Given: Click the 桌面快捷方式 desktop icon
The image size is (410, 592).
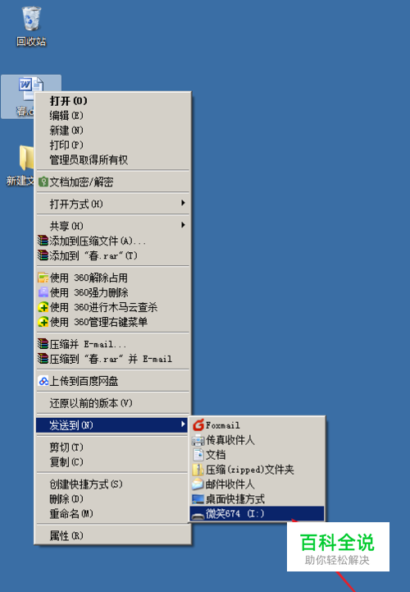Looking at the screenshot, I should click(x=198, y=499).
